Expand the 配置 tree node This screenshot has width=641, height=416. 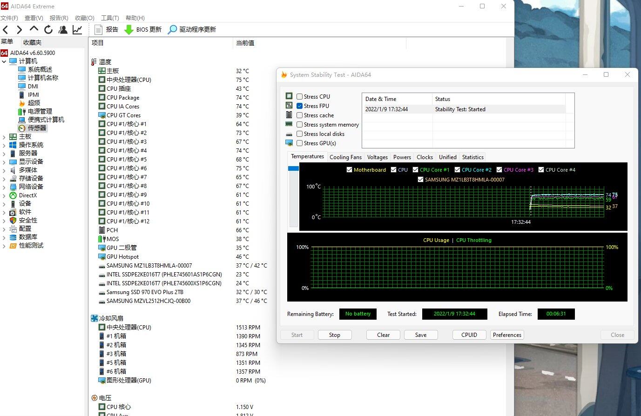coord(4,229)
